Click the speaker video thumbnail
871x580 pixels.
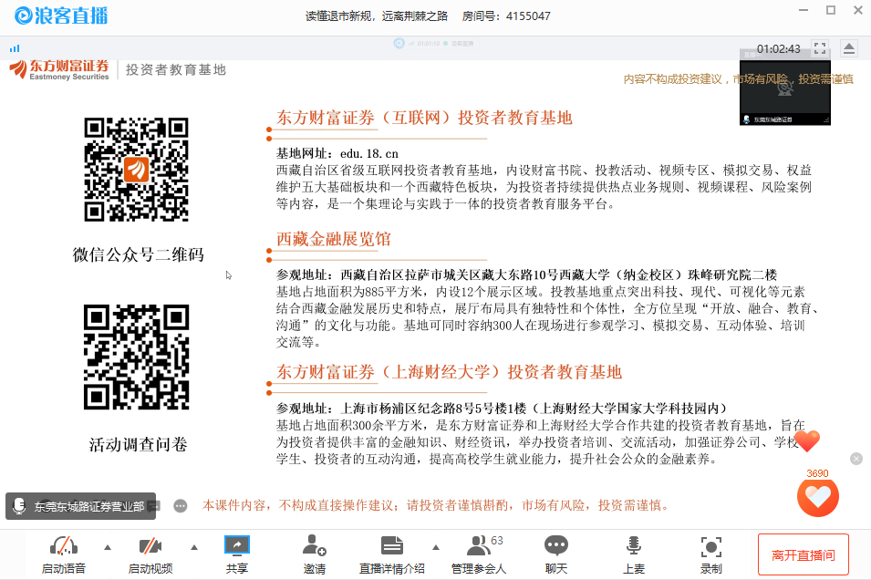(x=785, y=88)
